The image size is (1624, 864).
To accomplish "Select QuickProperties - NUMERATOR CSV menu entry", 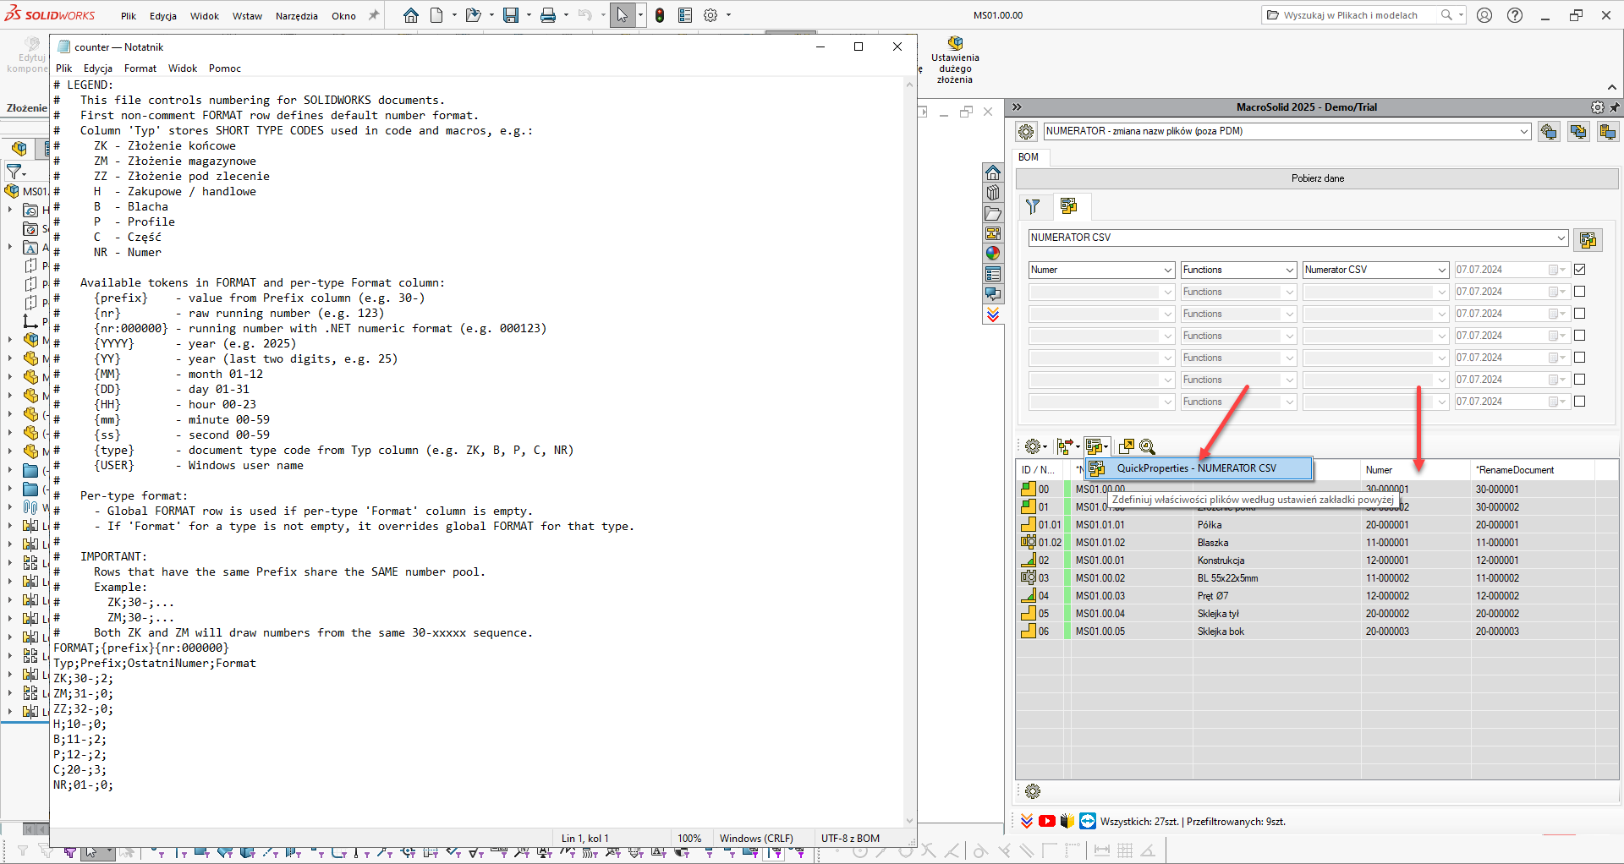I will [x=1196, y=468].
